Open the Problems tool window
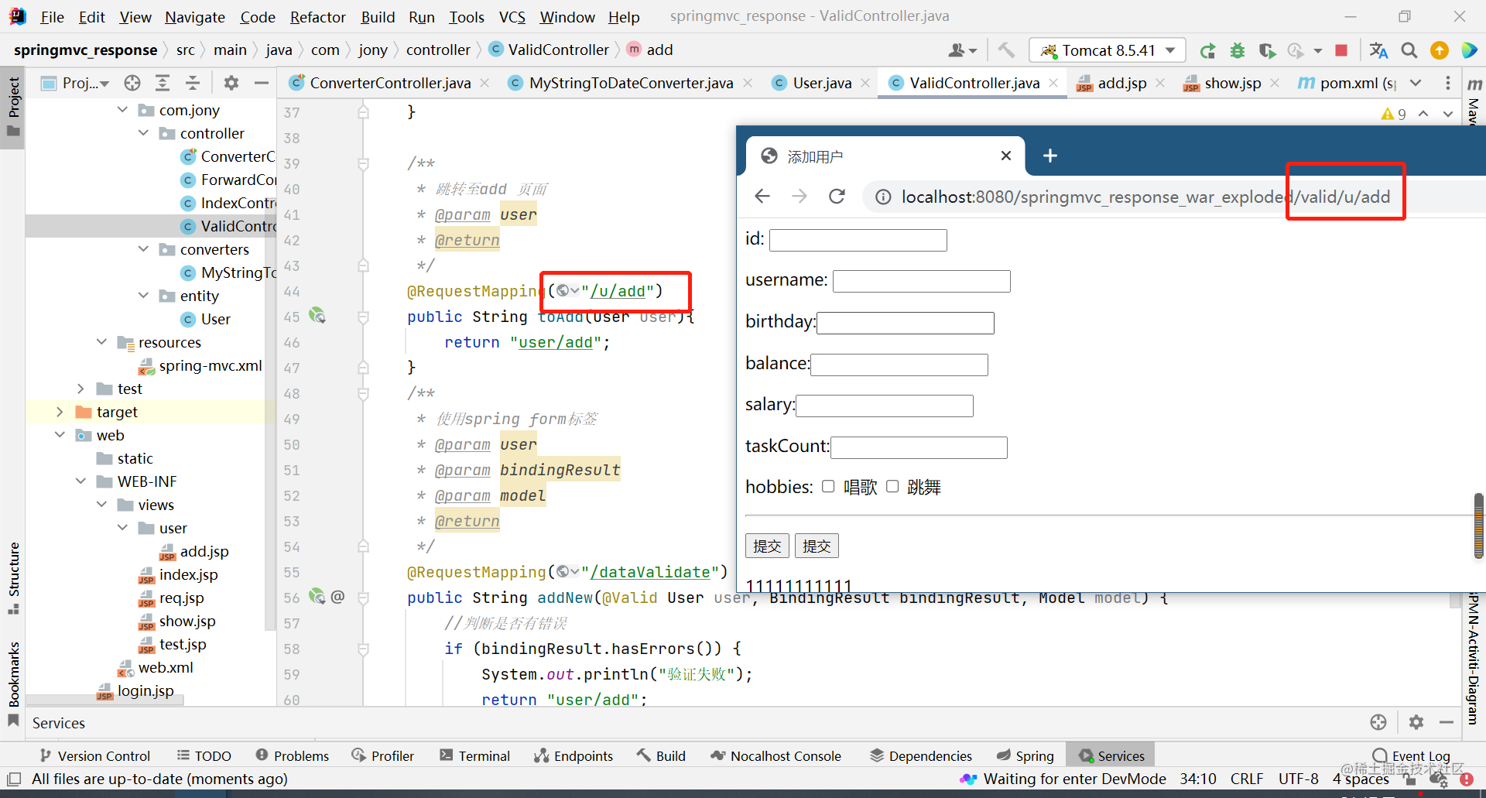 pos(293,755)
